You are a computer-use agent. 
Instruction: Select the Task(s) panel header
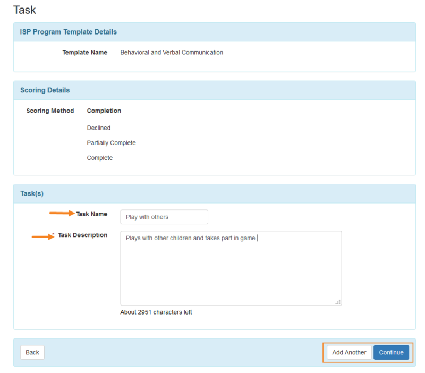32,193
